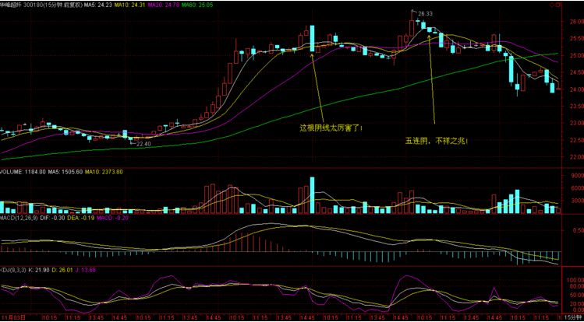Viewport: 584px width, 322px height.
Task: Open the VOLUME indicator panel label
Action: pos(14,171)
